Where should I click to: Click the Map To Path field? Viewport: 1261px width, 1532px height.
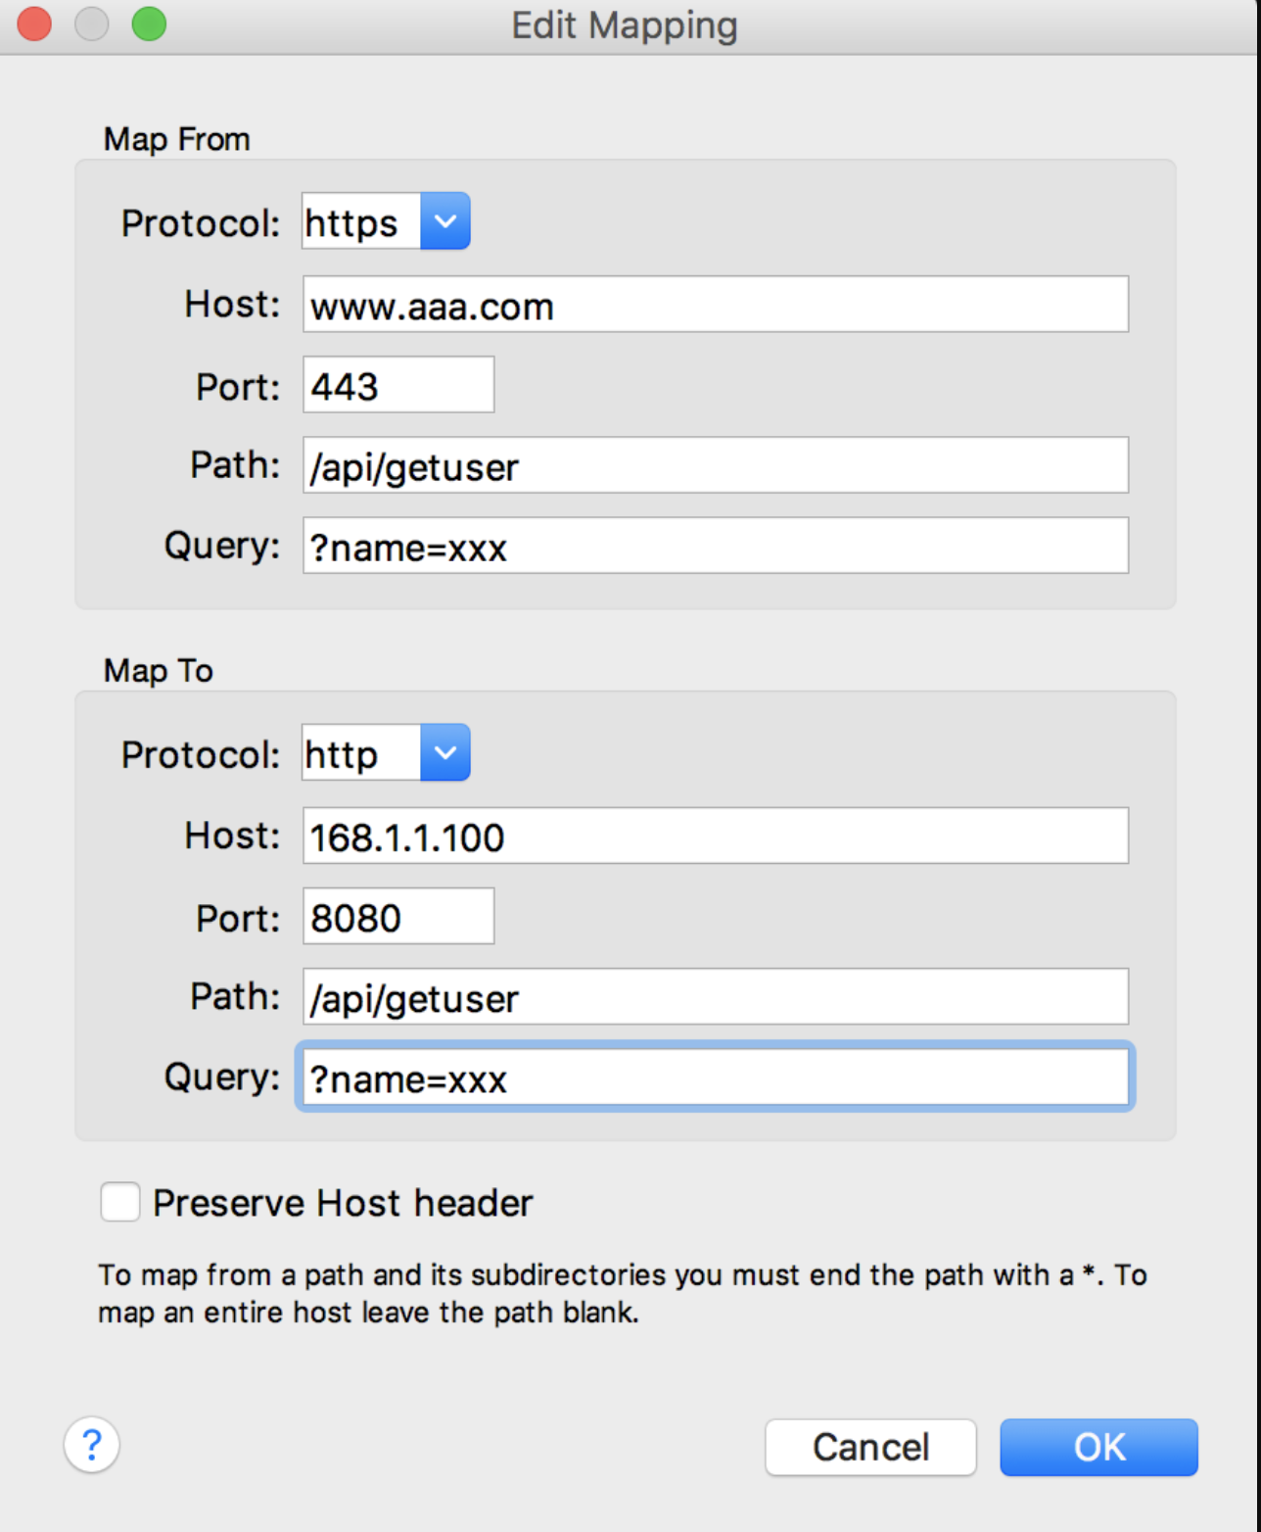click(x=715, y=997)
